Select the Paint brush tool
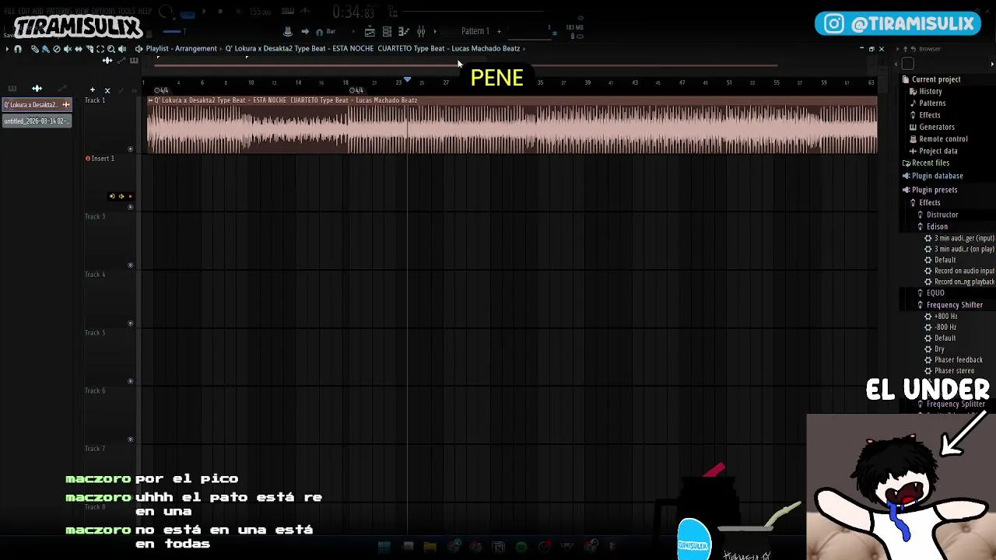Viewport: 996px width, 560px height. (x=46, y=49)
